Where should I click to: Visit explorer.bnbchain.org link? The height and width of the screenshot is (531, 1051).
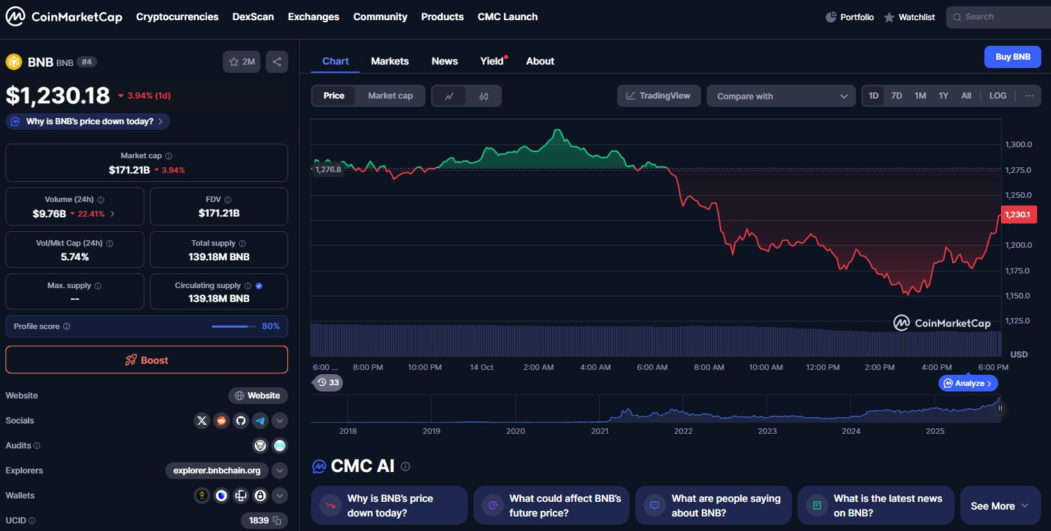pyautogui.click(x=217, y=471)
